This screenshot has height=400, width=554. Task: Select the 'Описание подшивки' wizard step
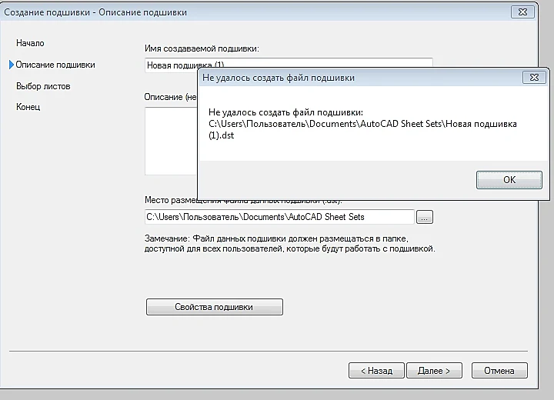(55, 65)
